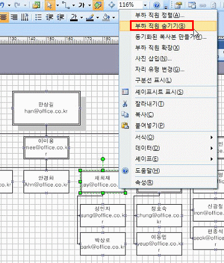
Task: Select the Connector tool icon
Action: 66,5
